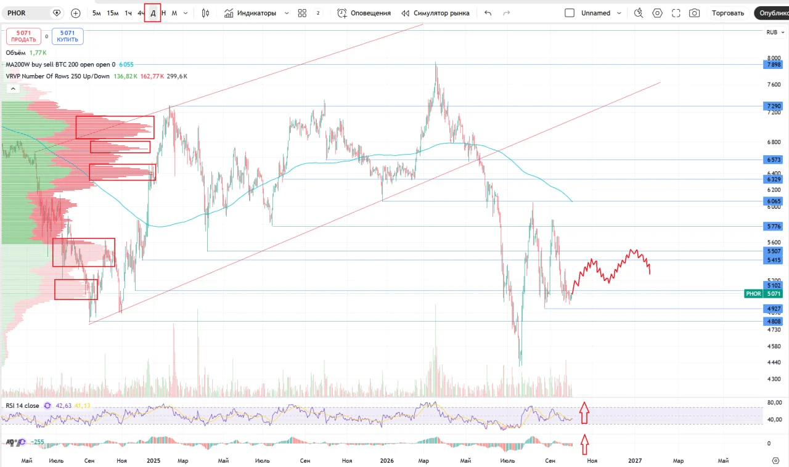Click the PHOR 5071 price label on scale
Image resolution: width=789 pixels, height=467 pixels.
764,294
